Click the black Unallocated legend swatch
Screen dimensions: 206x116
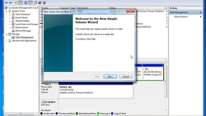(x=42, y=113)
